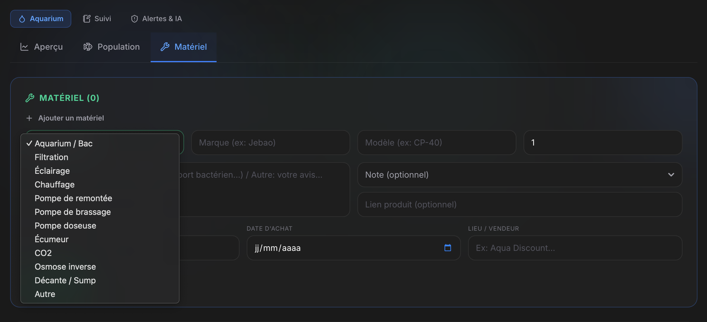The height and width of the screenshot is (322, 707).
Task: Focus the Lien produit field
Action: (519, 204)
